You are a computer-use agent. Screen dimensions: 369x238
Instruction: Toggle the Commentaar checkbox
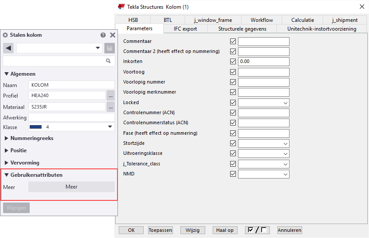(233, 41)
